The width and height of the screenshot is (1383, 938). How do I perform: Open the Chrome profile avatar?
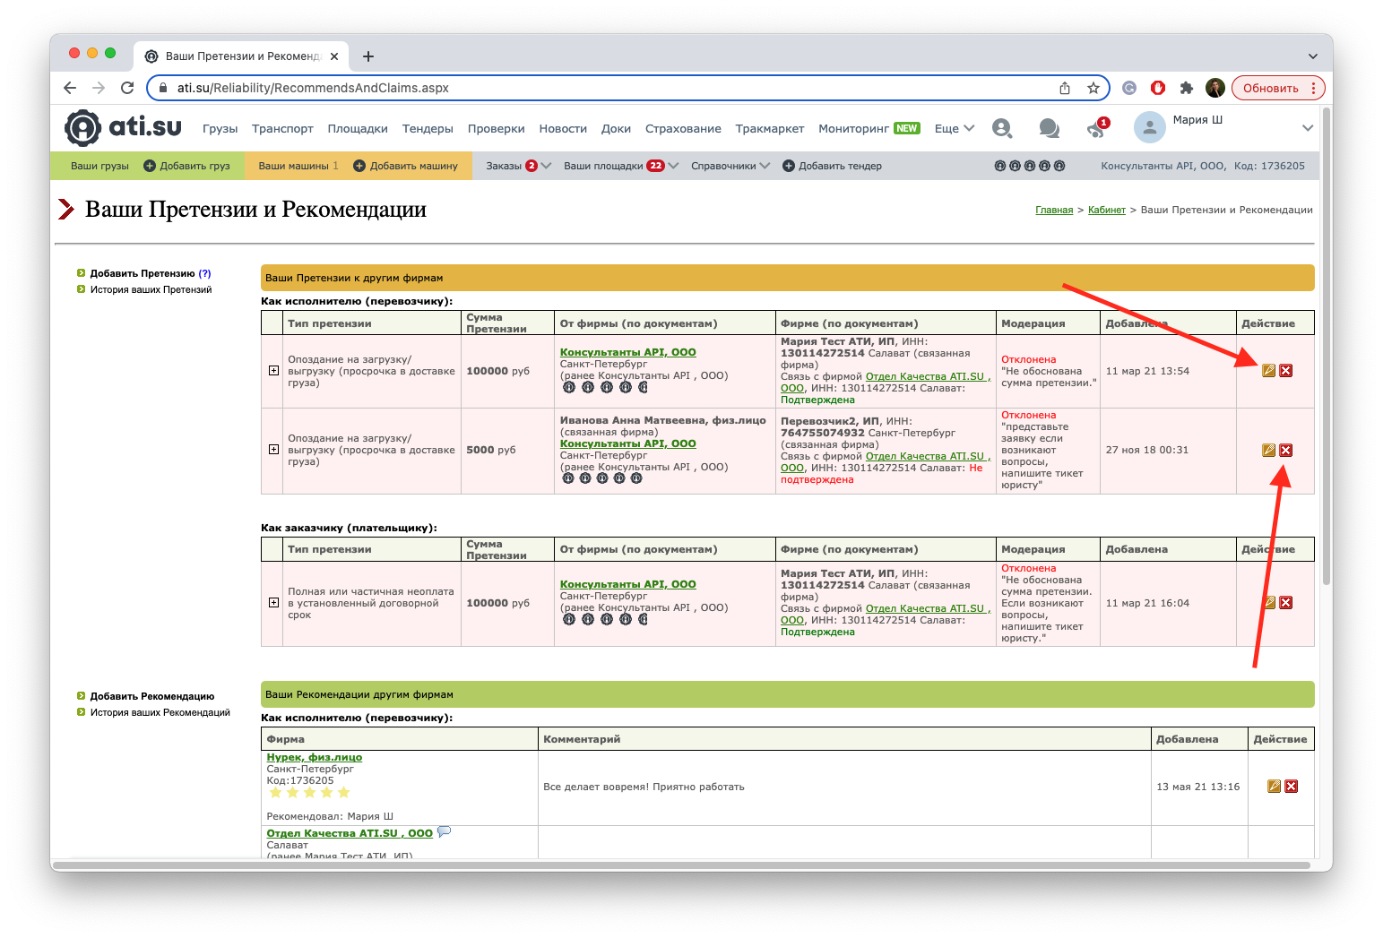coord(1215,88)
